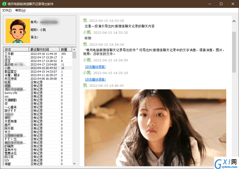Select the Sunny Life friend row
Screen dimensions: 239x169
(x=38, y=93)
